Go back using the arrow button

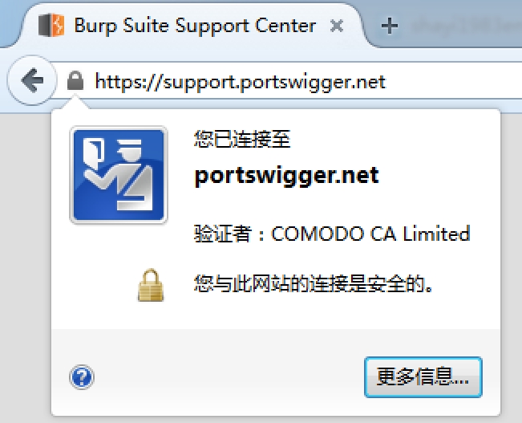tap(32, 80)
